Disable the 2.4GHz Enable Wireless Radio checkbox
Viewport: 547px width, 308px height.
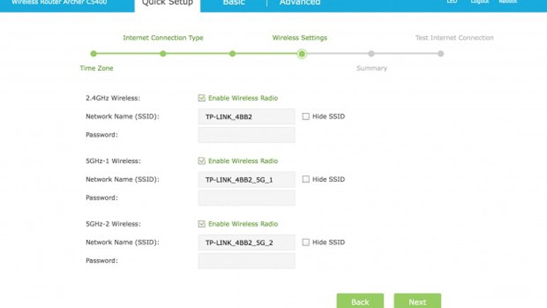202,98
